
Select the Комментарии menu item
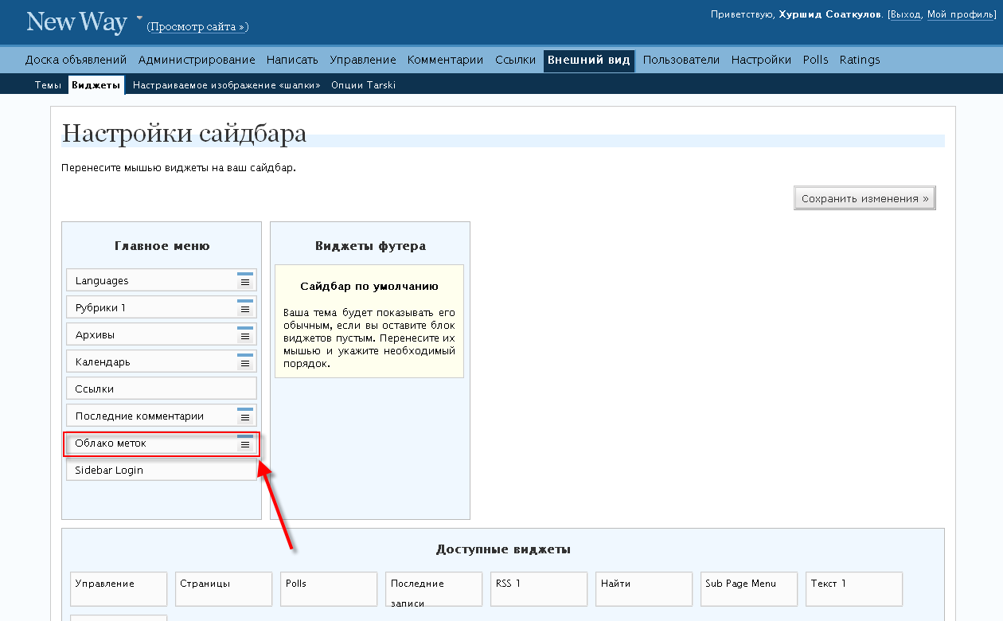click(x=445, y=60)
